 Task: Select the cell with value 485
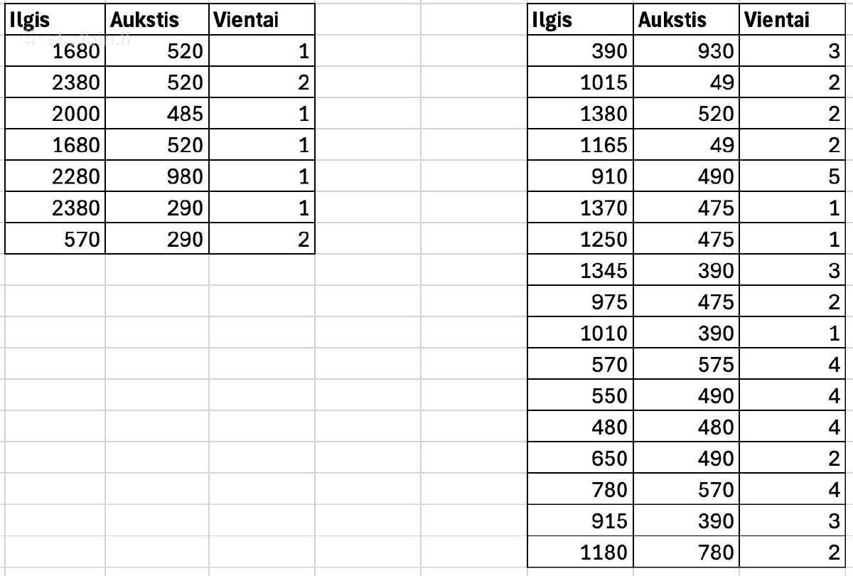click(x=157, y=114)
